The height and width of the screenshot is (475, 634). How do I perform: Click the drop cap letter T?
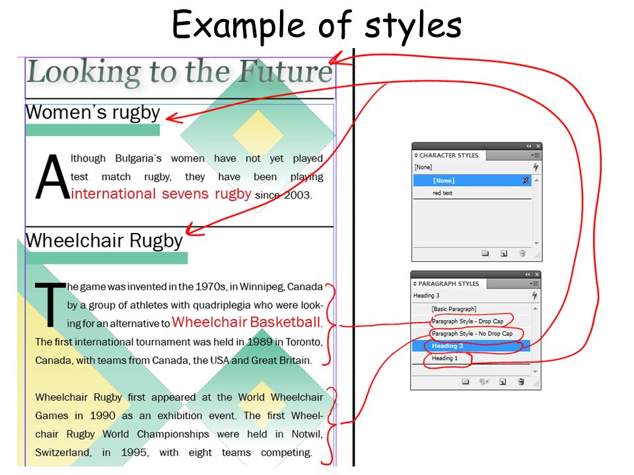51,304
